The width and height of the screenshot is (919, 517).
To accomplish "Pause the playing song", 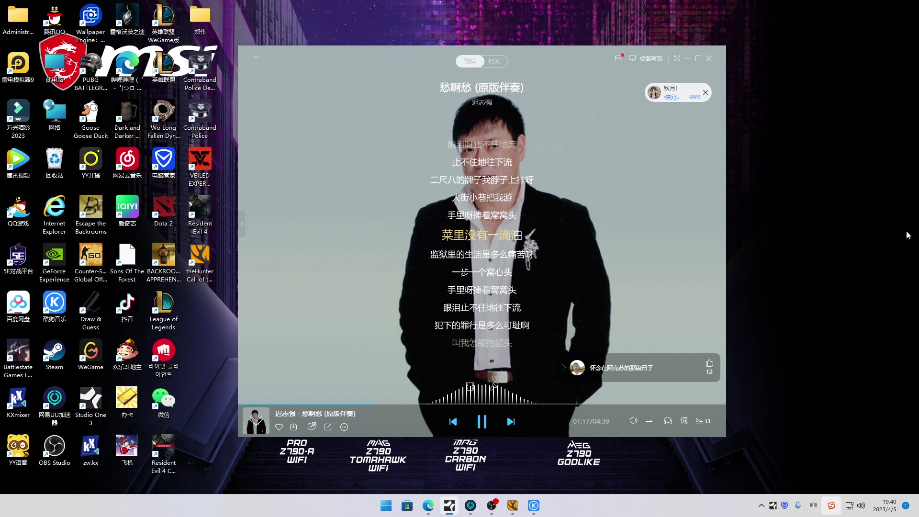I will pyautogui.click(x=482, y=422).
